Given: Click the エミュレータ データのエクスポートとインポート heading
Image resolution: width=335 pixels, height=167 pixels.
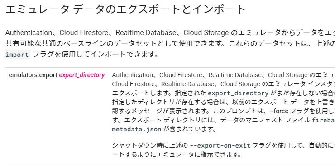Looking at the screenshot, I should (x=125, y=9).
